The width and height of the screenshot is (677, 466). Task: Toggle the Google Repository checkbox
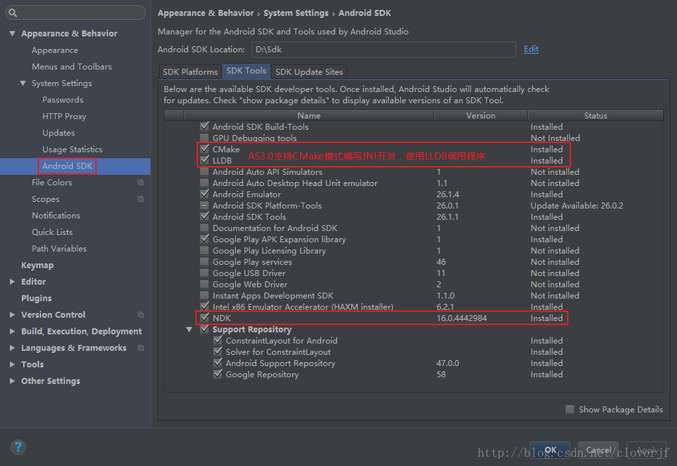[218, 374]
